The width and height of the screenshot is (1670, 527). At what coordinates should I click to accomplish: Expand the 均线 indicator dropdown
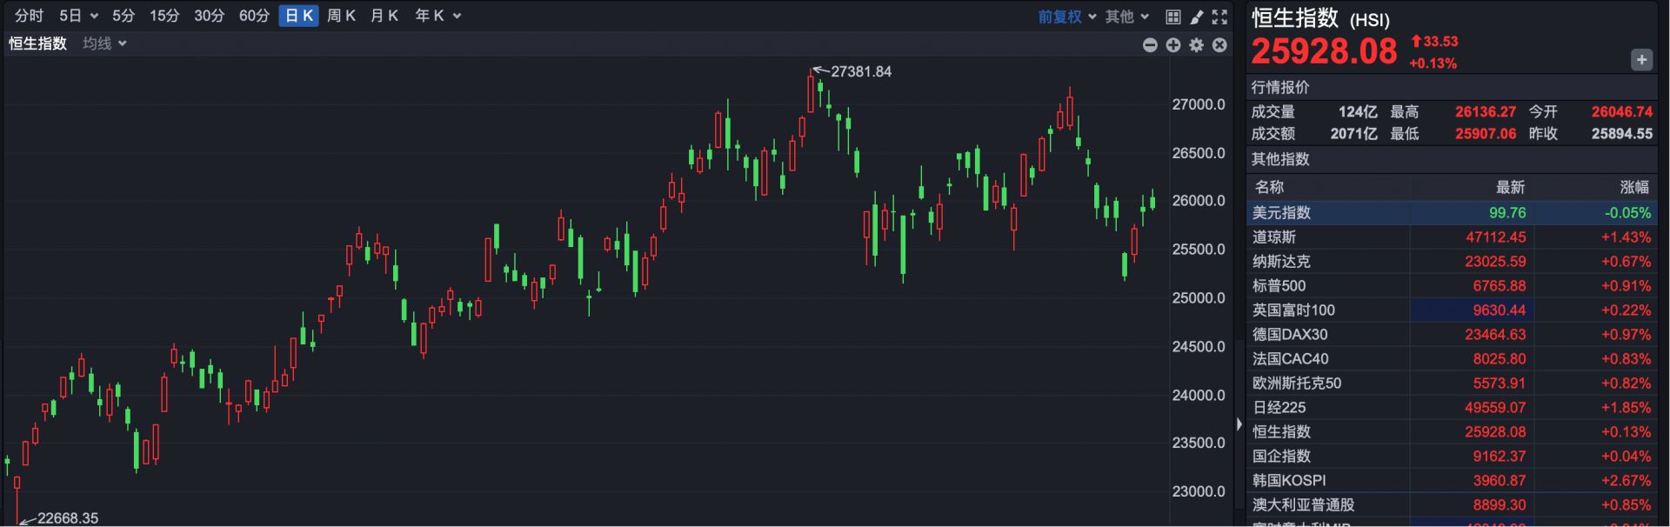point(104,43)
